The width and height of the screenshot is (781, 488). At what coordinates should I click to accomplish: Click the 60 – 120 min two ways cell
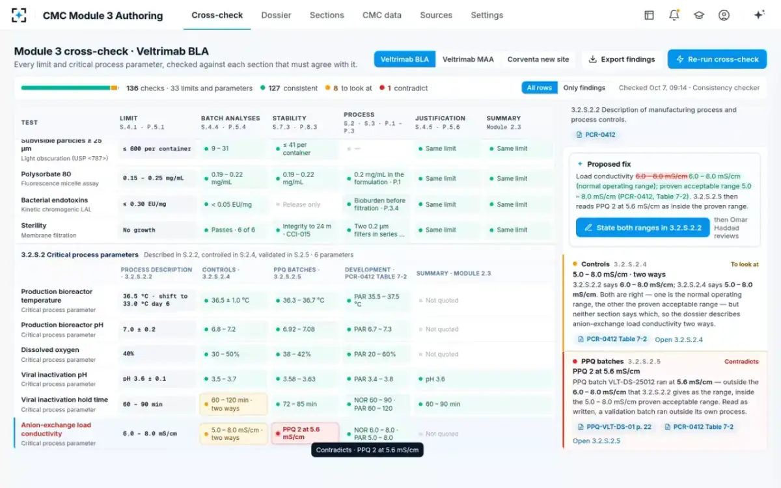click(x=234, y=404)
